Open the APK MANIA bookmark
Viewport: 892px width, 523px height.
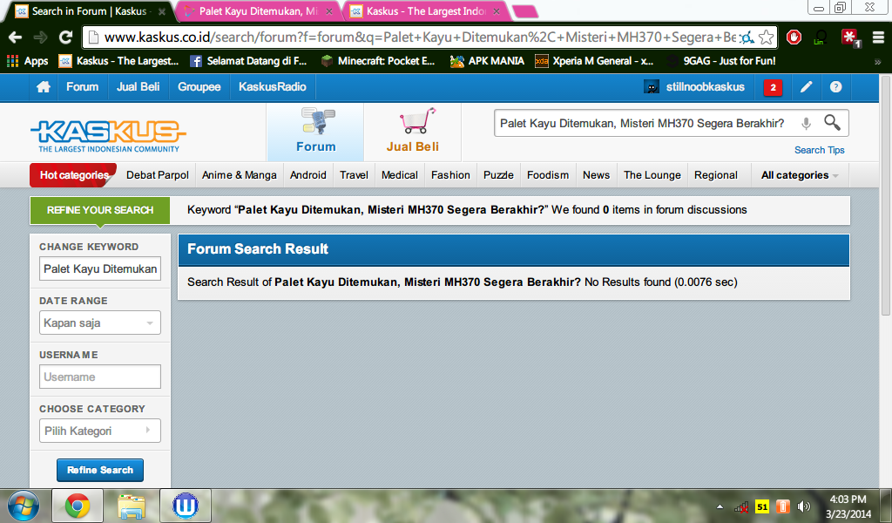[x=487, y=61]
